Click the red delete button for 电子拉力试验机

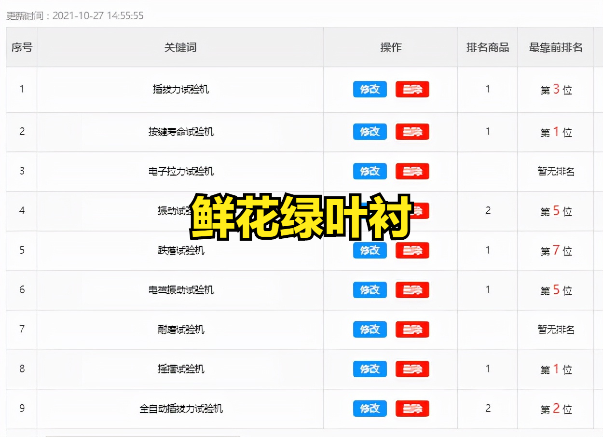(412, 171)
